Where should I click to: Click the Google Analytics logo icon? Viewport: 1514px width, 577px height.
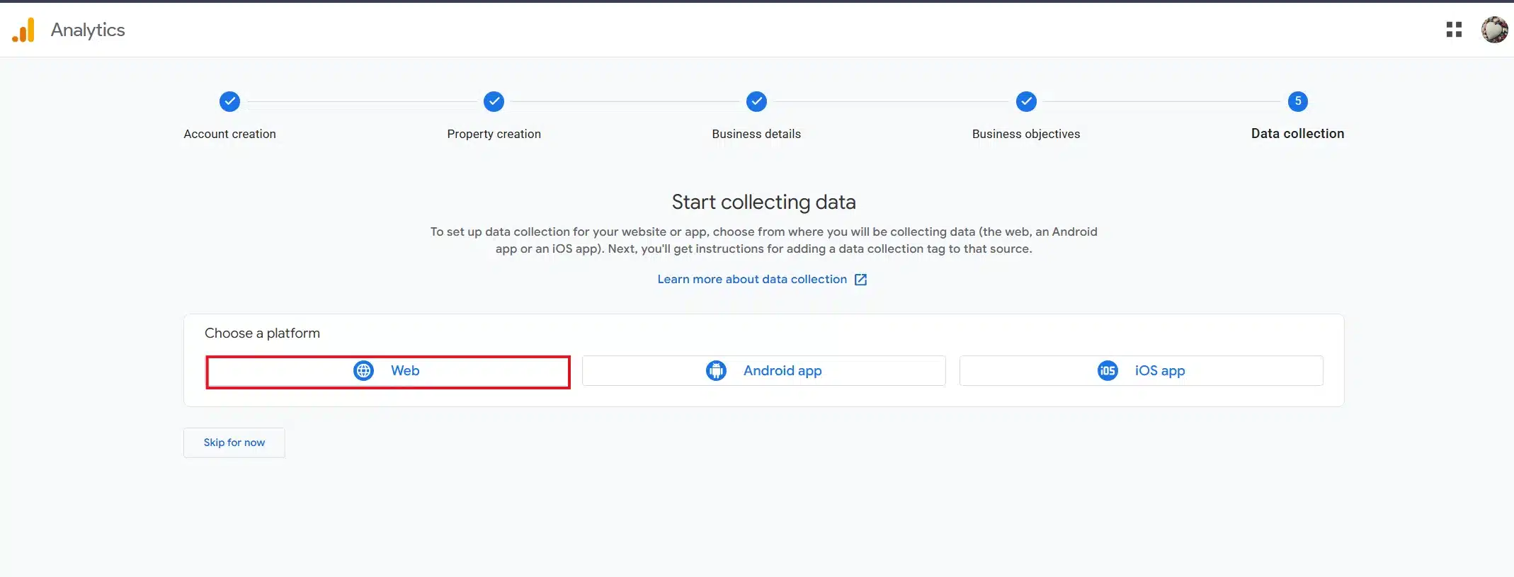pyautogui.click(x=23, y=30)
